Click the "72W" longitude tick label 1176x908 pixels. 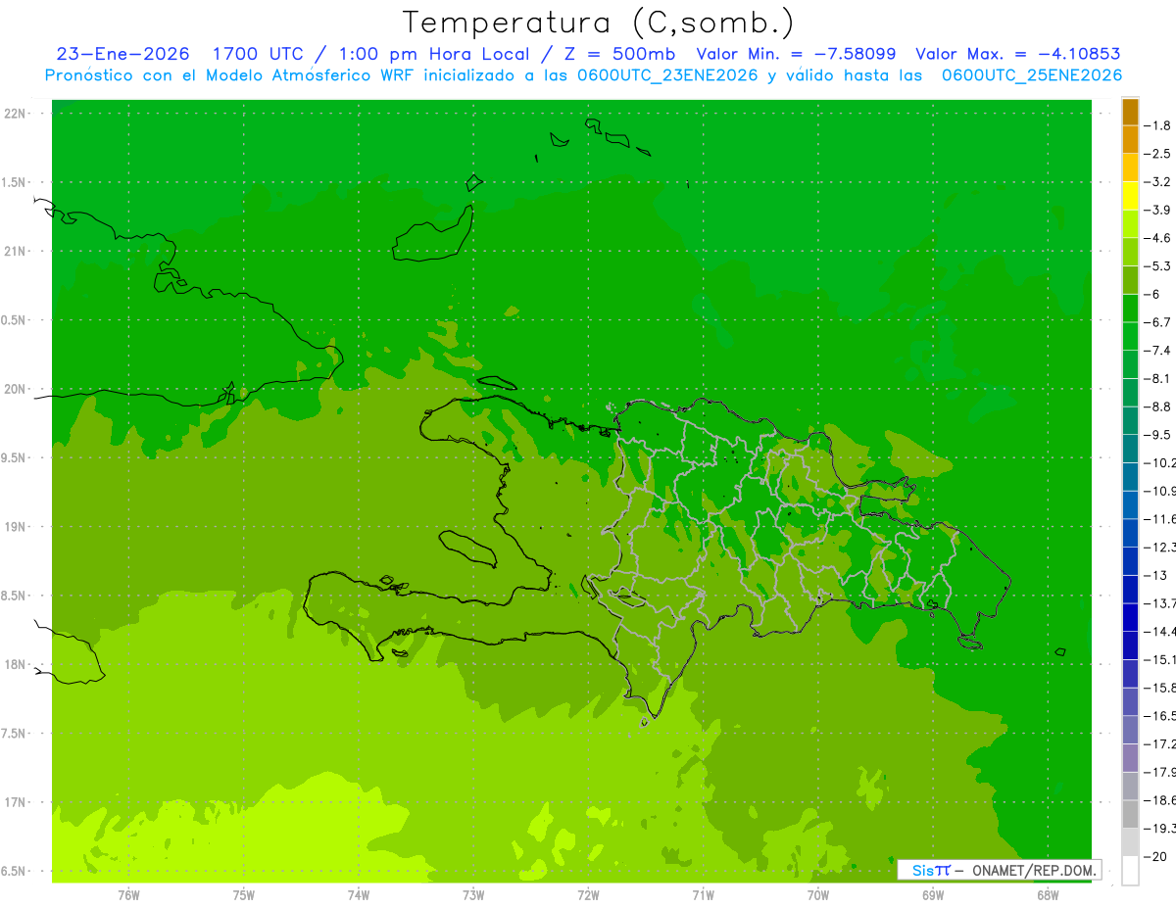click(588, 895)
